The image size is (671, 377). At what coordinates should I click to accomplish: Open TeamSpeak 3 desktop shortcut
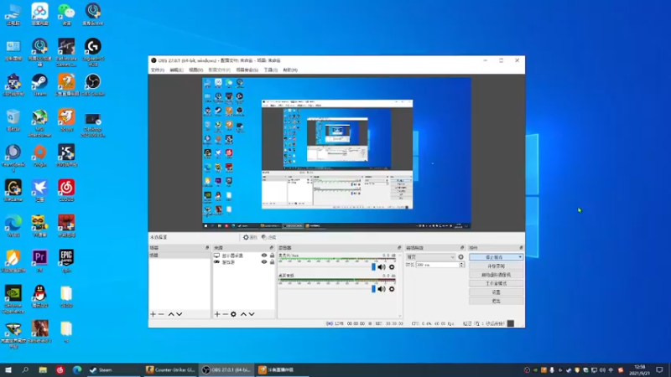click(x=13, y=158)
